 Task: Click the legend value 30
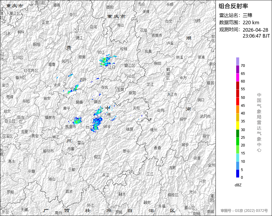243,130
